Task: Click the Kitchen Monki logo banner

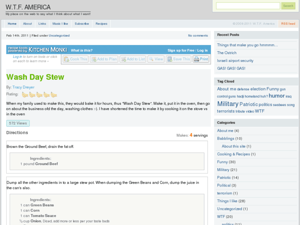Action: pyautogui.click(x=38, y=50)
